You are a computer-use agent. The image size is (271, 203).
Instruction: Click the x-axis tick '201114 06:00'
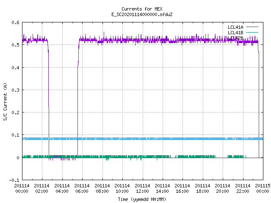(x=82, y=189)
